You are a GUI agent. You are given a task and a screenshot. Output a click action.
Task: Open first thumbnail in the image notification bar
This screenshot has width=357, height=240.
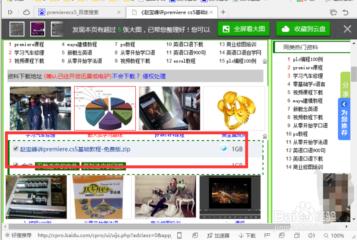coord(17,29)
